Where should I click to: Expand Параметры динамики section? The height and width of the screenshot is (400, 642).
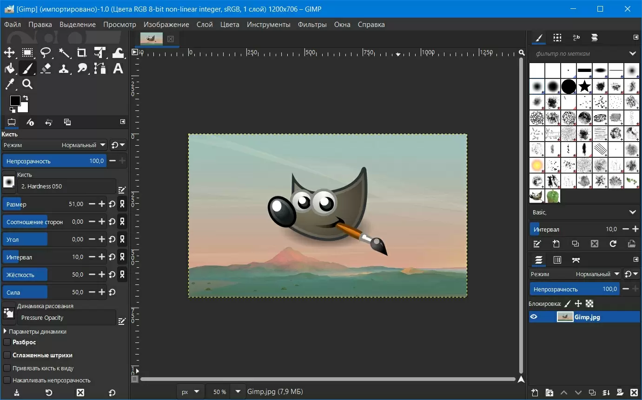(x=6, y=332)
